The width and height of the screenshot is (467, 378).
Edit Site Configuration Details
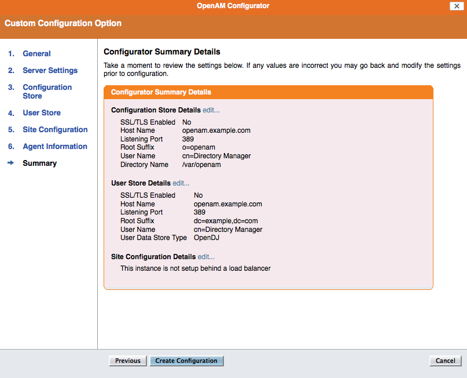206,257
